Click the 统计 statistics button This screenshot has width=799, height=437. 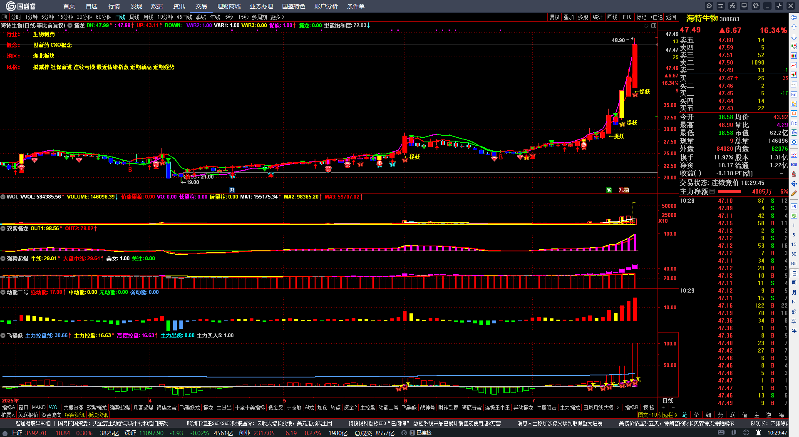(x=598, y=17)
